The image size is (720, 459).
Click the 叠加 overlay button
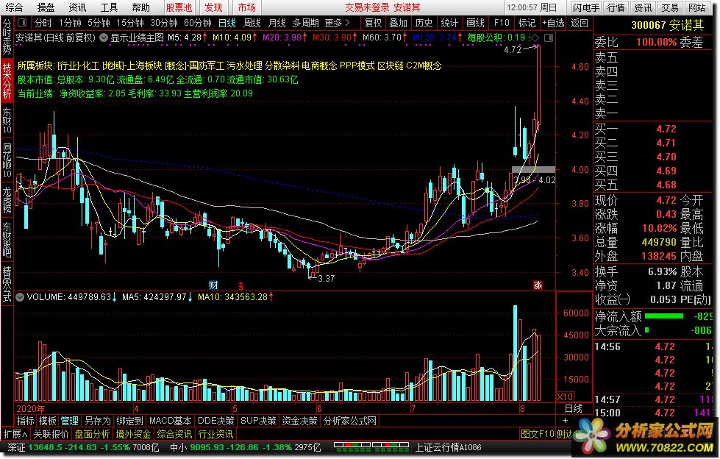[398, 23]
